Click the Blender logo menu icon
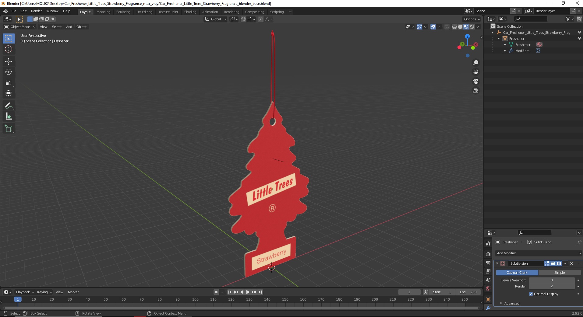Screen dimensions: 583x317 click(5, 11)
